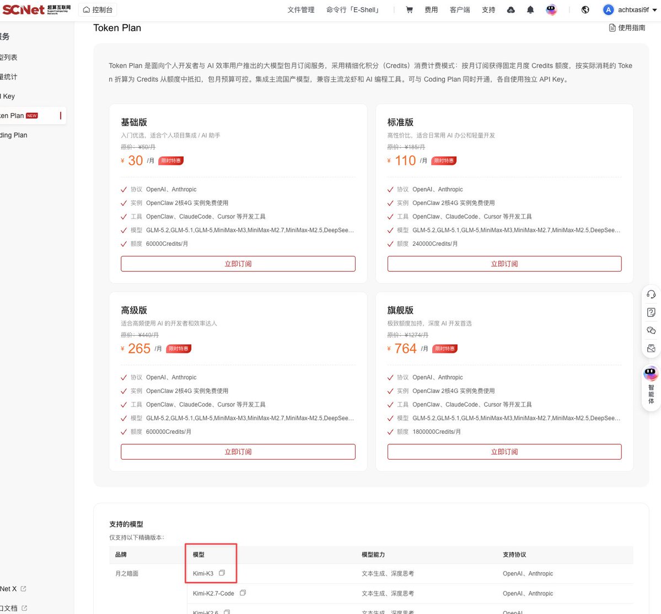The height and width of the screenshot is (614, 661).
Task: Click the NEW badge beside Token Plan
Action: [x=32, y=115]
